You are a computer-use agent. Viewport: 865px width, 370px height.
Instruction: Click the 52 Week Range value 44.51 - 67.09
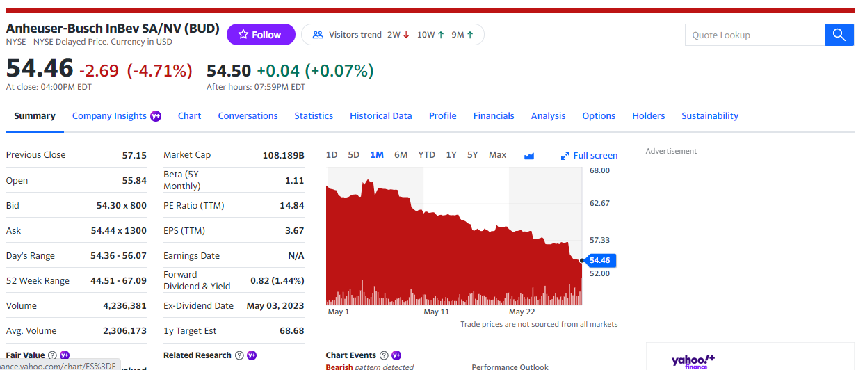click(x=118, y=281)
